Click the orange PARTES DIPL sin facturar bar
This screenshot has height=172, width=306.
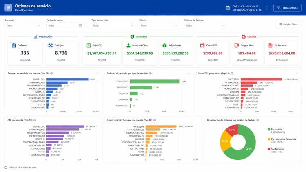point(161,126)
